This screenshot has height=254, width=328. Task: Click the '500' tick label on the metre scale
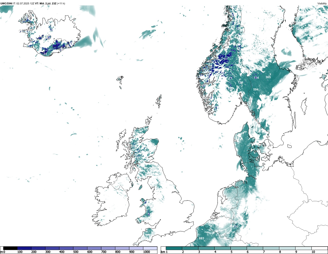76,252
